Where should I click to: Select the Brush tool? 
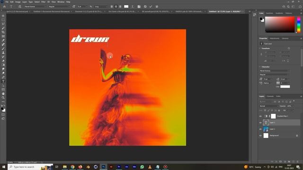pyautogui.click(x=3, y=49)
